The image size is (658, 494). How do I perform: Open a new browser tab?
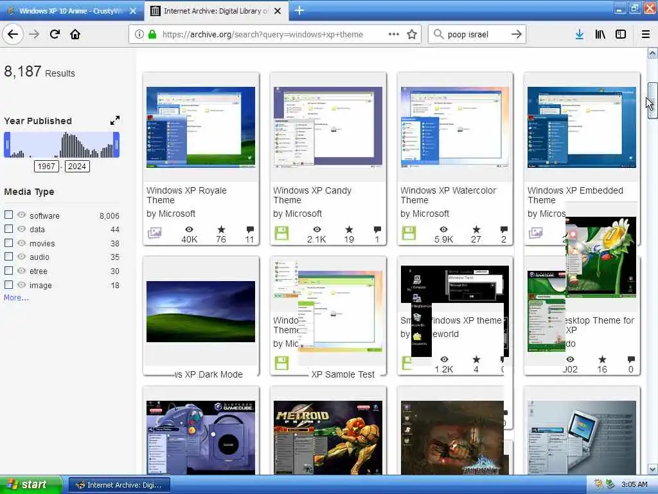pyautogui.click(x=299, y=10)
